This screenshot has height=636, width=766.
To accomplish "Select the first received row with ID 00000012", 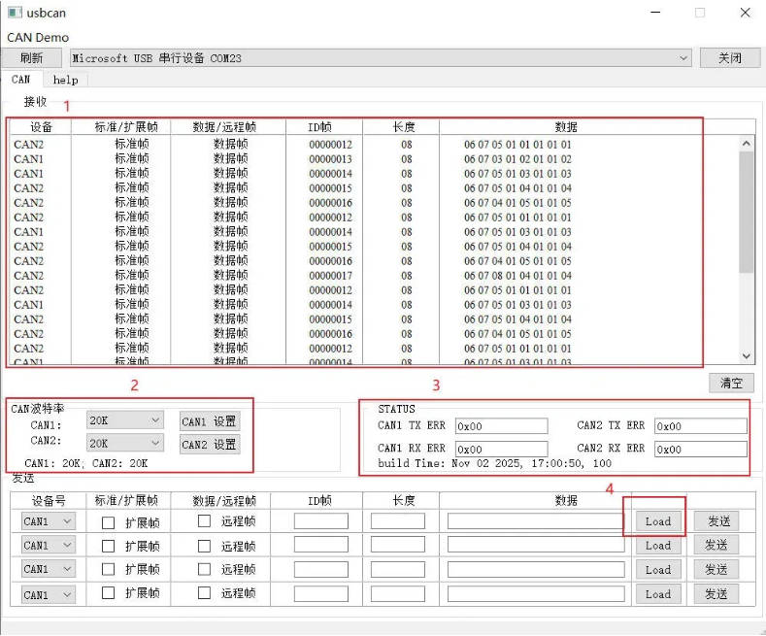I will point(374,144).
